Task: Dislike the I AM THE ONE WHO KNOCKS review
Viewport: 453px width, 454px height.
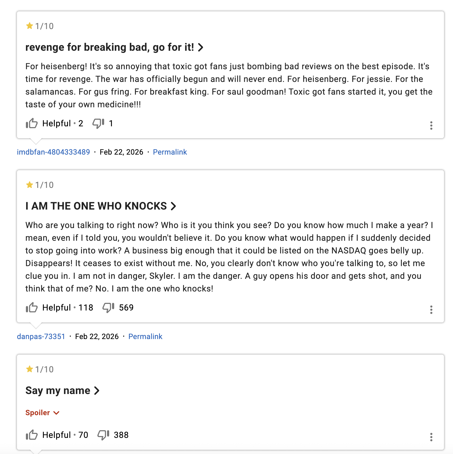Action: point(108,308)
